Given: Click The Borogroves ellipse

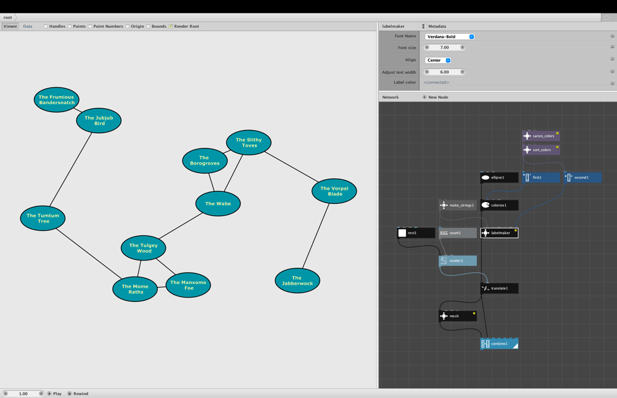Looking at the screenshot, I should tap(205, 160).
